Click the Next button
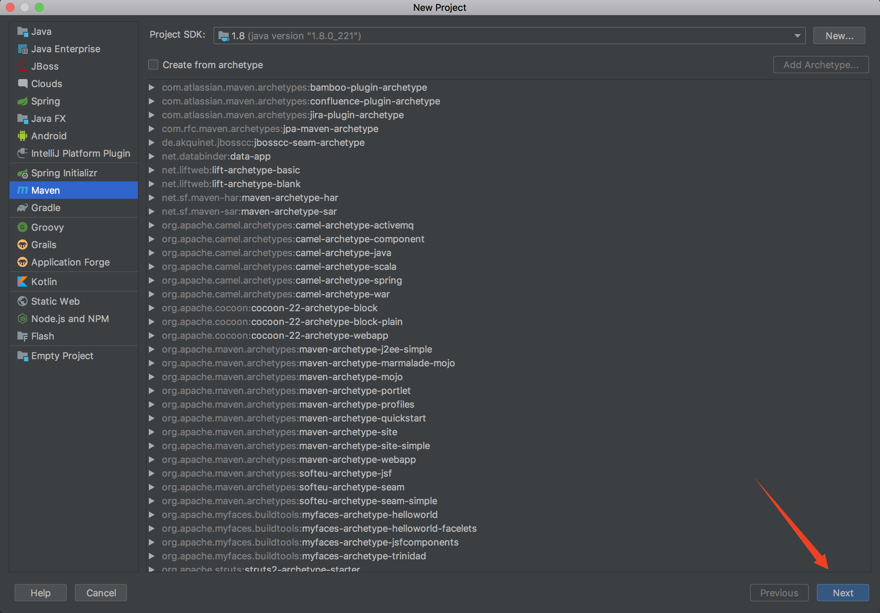Image resolution: width=880 pixels, height=613 pixels. tap(843, 593)
